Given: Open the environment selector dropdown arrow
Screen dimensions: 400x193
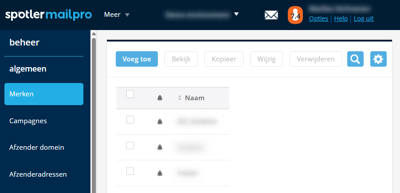Looking at the screenshot, I should 236,14.
